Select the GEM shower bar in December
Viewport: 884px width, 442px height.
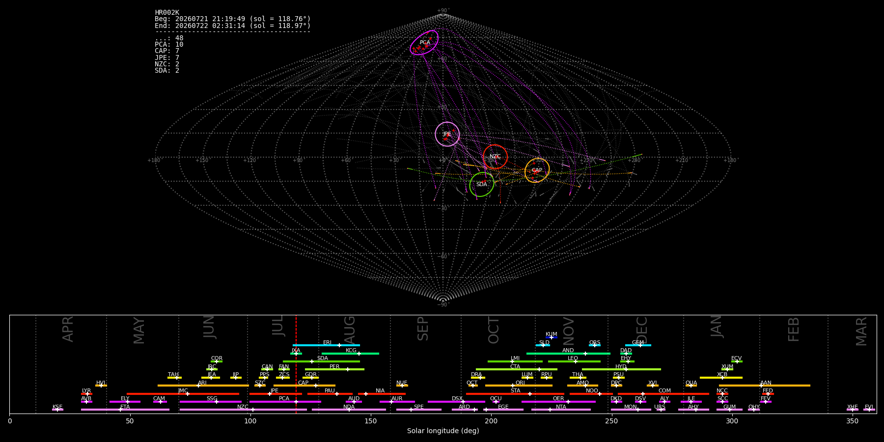(638, 345)
